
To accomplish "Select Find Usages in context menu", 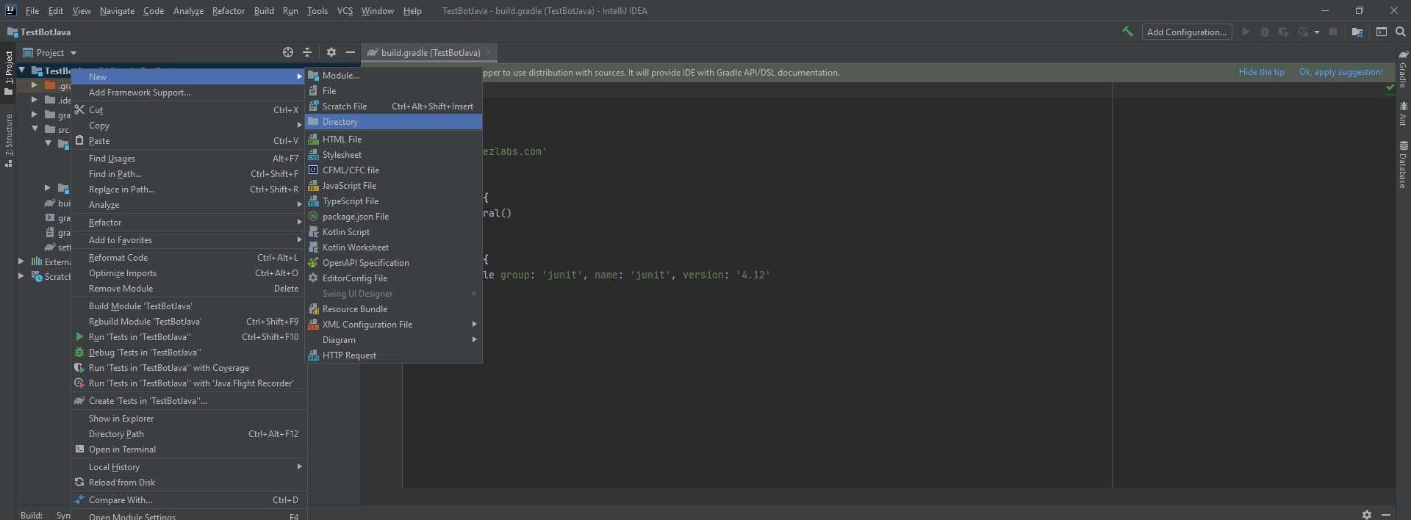I will pyautogui.click(x=189, y=158).
